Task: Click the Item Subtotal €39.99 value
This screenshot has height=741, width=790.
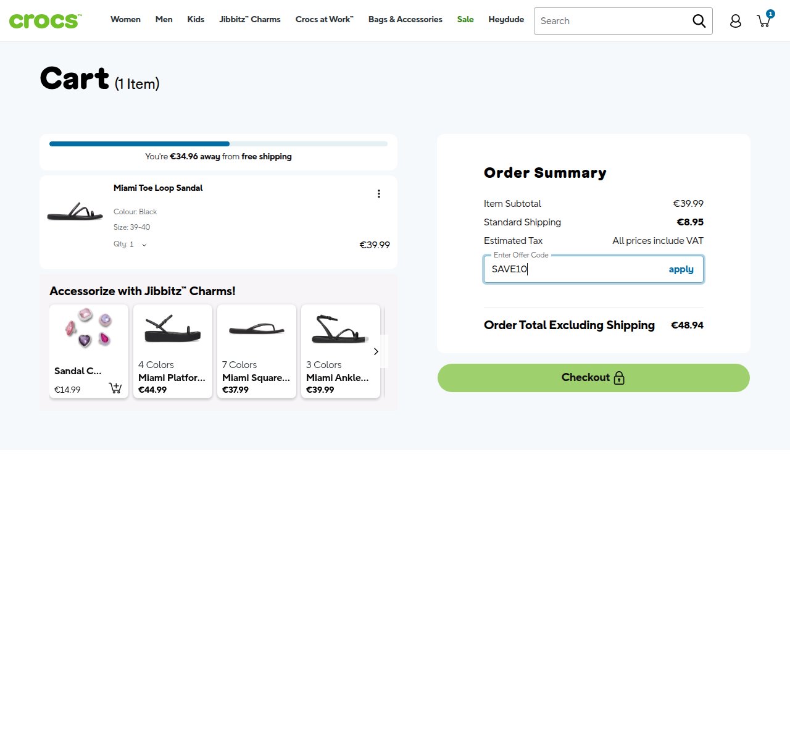Action: click(688, 204)
